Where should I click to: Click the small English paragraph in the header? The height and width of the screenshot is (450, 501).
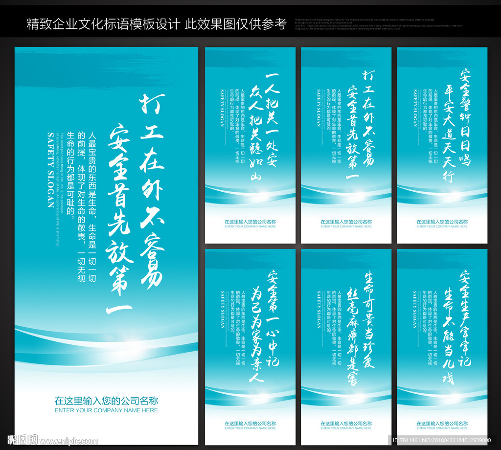click(378, 24)
